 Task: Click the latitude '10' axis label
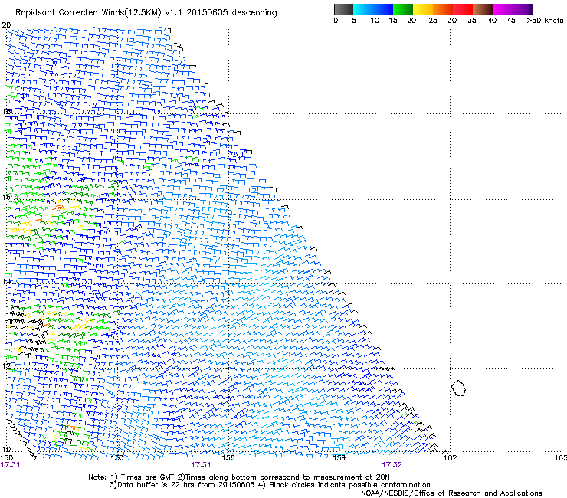(6, 449)
